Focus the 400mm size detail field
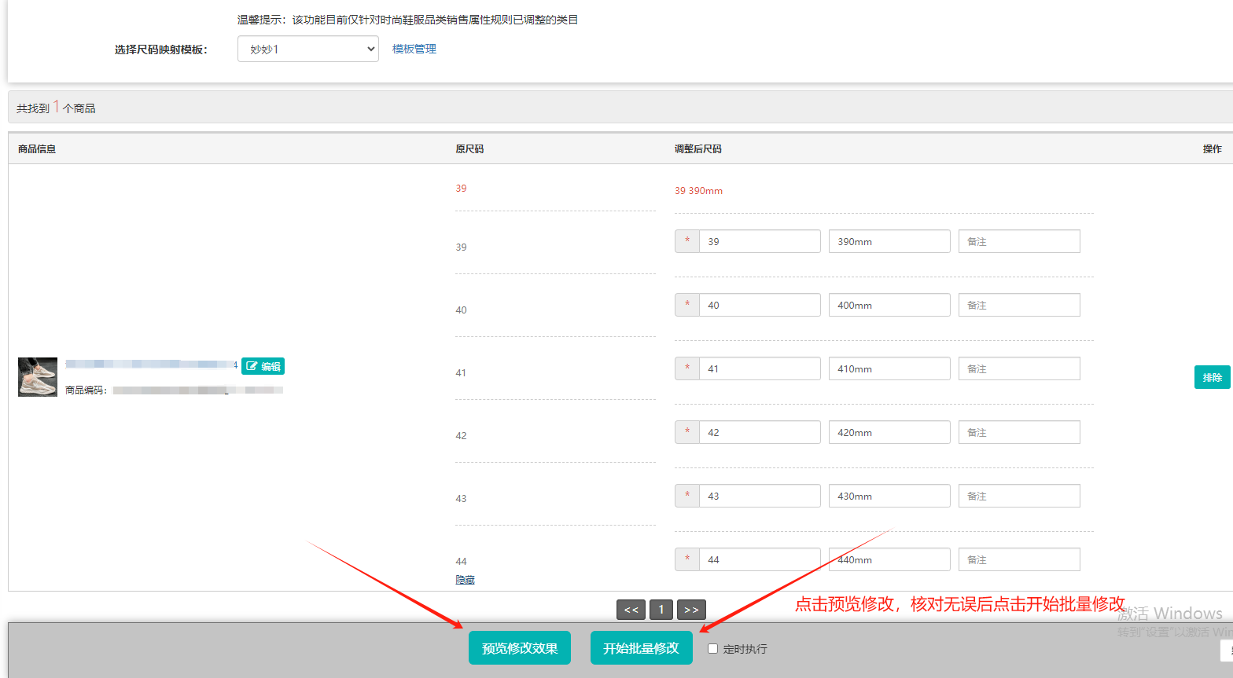 pos(889,305)
